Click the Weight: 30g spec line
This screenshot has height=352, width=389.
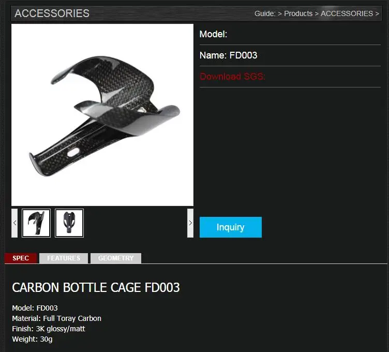[x=32, y=339]
